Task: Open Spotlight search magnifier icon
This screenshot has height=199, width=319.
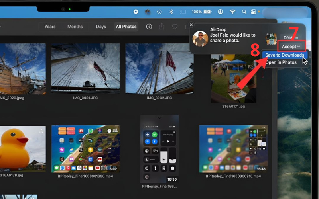Action: (244, 12)
